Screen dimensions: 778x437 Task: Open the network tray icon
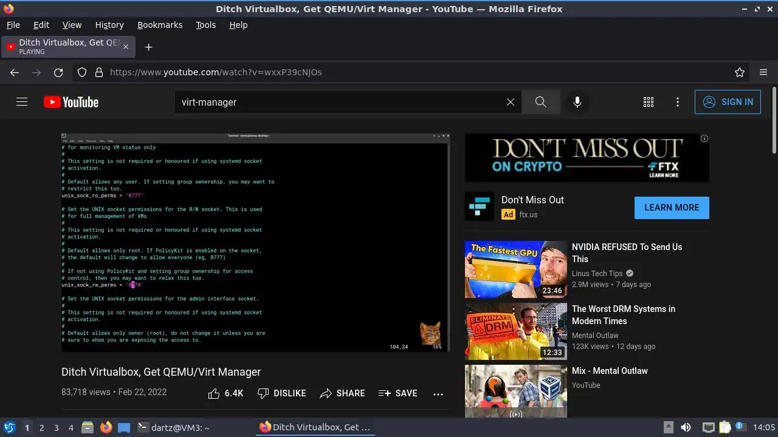(x=708, y=427)
